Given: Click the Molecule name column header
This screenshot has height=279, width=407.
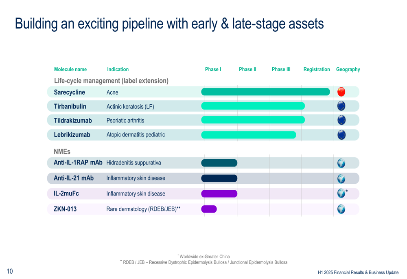Looking at the screenshot, I should click(70, 70).
